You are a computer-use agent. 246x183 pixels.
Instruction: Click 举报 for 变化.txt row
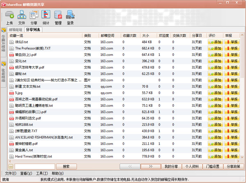pos(232,61)
